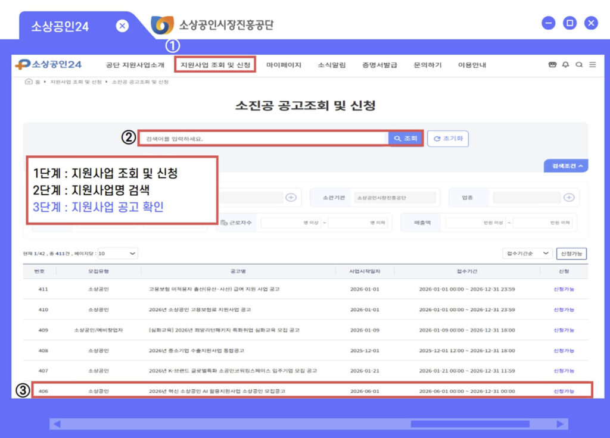
Task: Click the 소상공인시장진흥공단 logo in title bar
Action: (x=213, y=25)
